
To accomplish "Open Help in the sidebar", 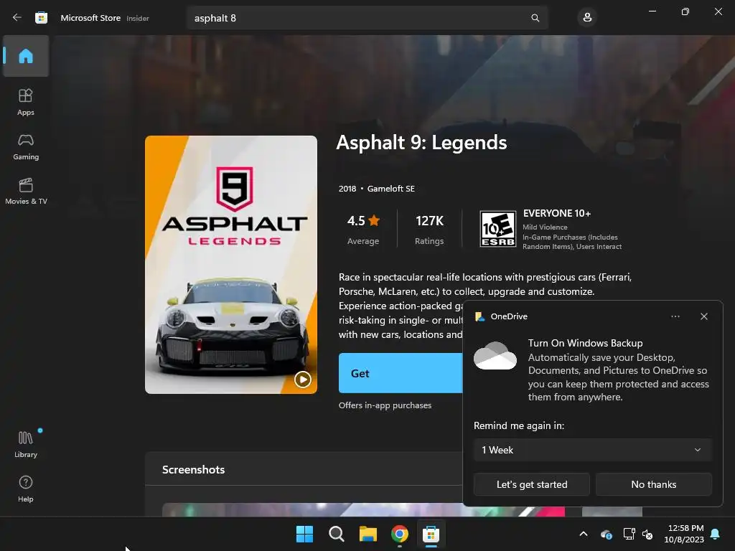I will (x=26, y=489).
